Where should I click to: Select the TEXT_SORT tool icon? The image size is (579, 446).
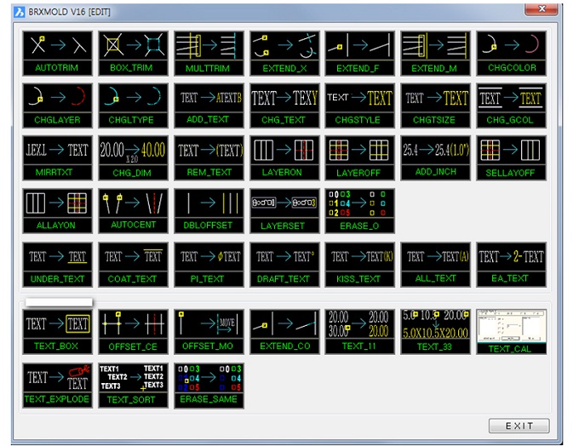point(133,384)
